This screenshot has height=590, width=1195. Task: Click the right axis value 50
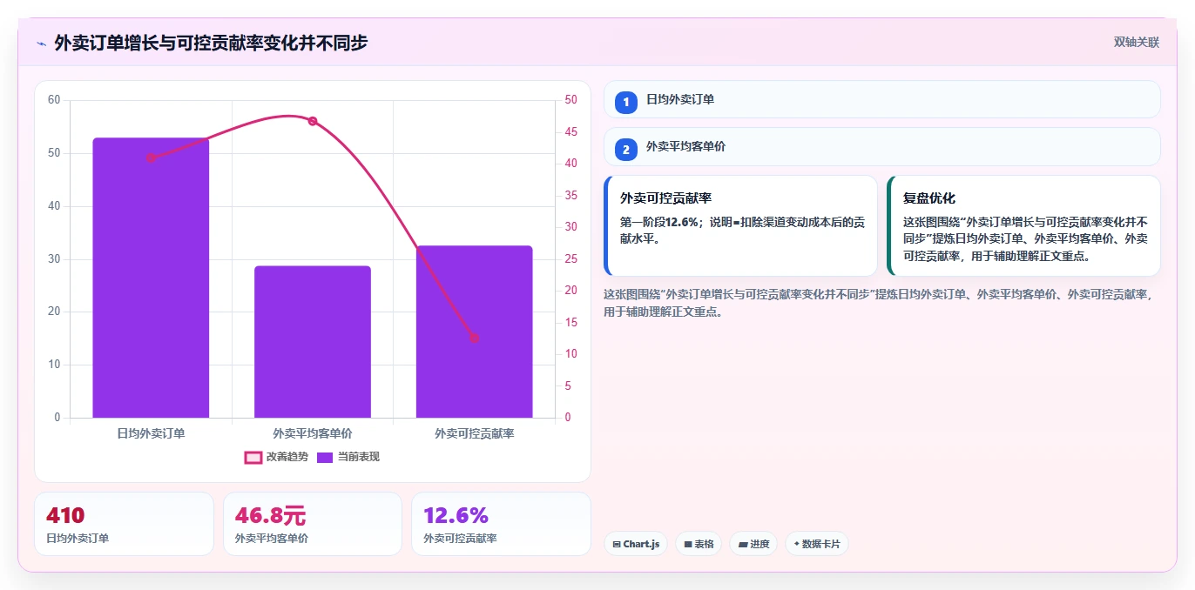tap(570, 100)
